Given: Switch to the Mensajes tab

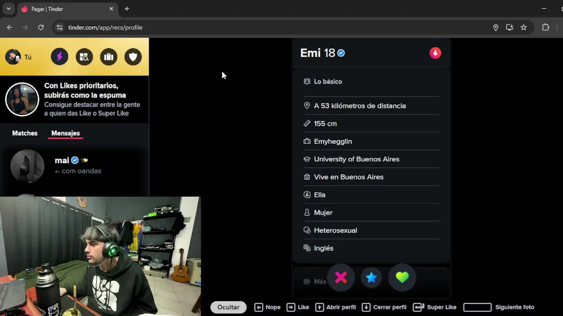Looking at the screenshot, I should pos(66,133).
